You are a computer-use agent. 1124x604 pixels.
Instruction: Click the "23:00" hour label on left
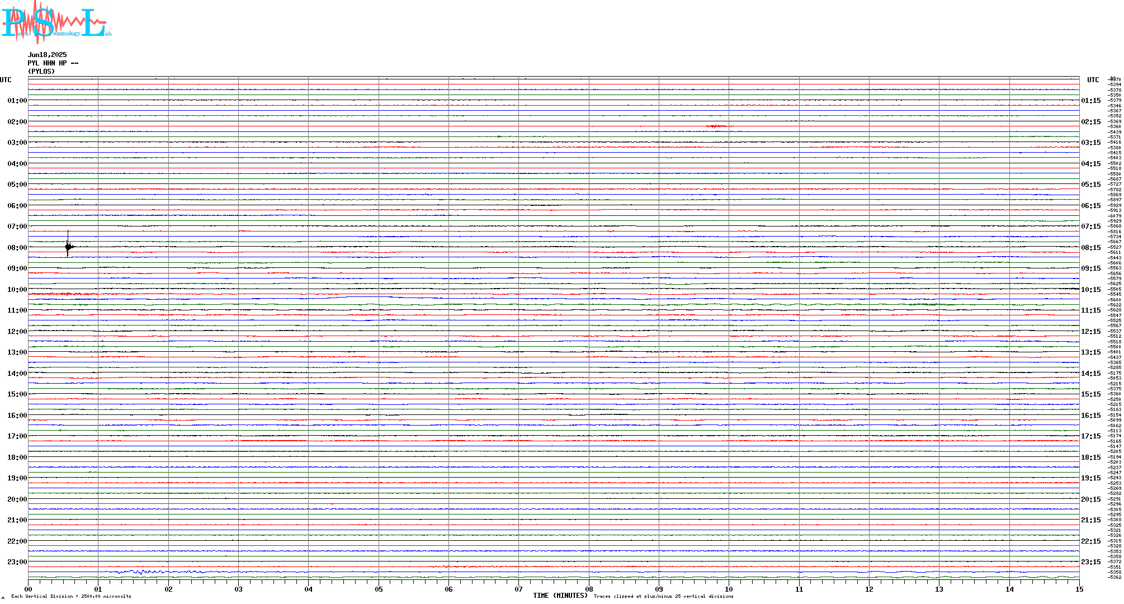point(17,562)
